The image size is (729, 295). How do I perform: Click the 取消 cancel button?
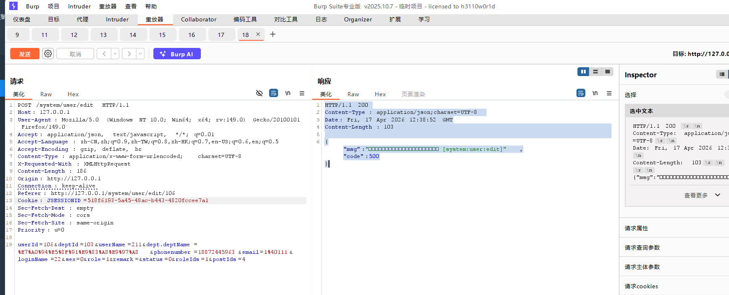coord(75,54)
